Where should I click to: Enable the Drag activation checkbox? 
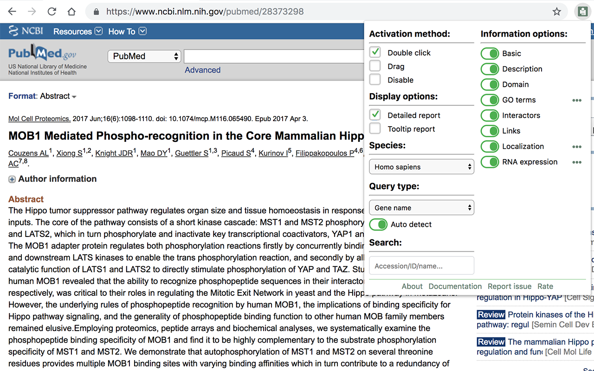[x=375, y=66]
